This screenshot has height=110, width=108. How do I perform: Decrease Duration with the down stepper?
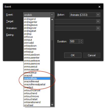coord(81,43)
